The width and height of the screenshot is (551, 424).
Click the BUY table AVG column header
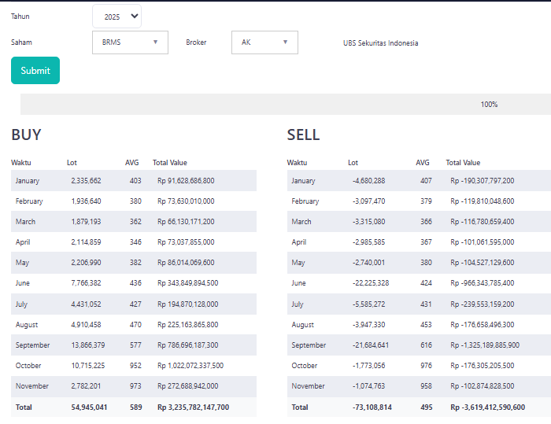(131, 163)
